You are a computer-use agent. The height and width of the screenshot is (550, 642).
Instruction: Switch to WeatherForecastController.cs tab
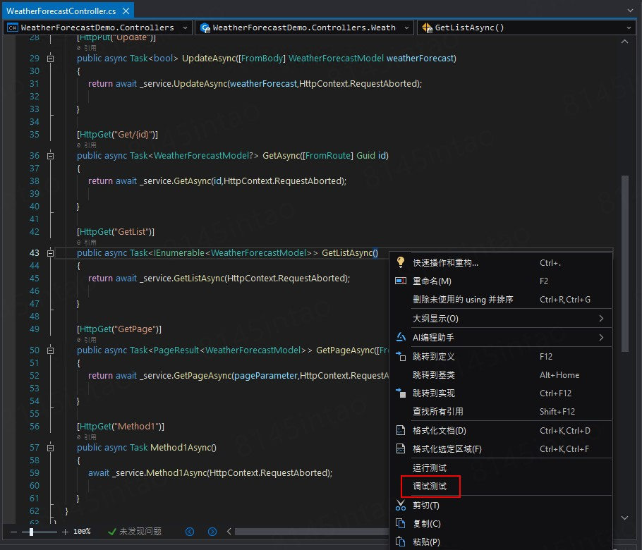pyautogui.click(x=61, y=11)
